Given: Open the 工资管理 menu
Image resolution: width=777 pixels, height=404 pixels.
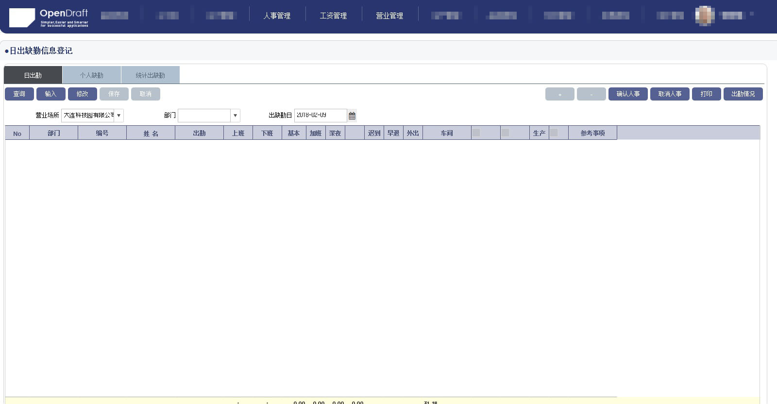Looking at the screenshot, I should click(333, 16).
